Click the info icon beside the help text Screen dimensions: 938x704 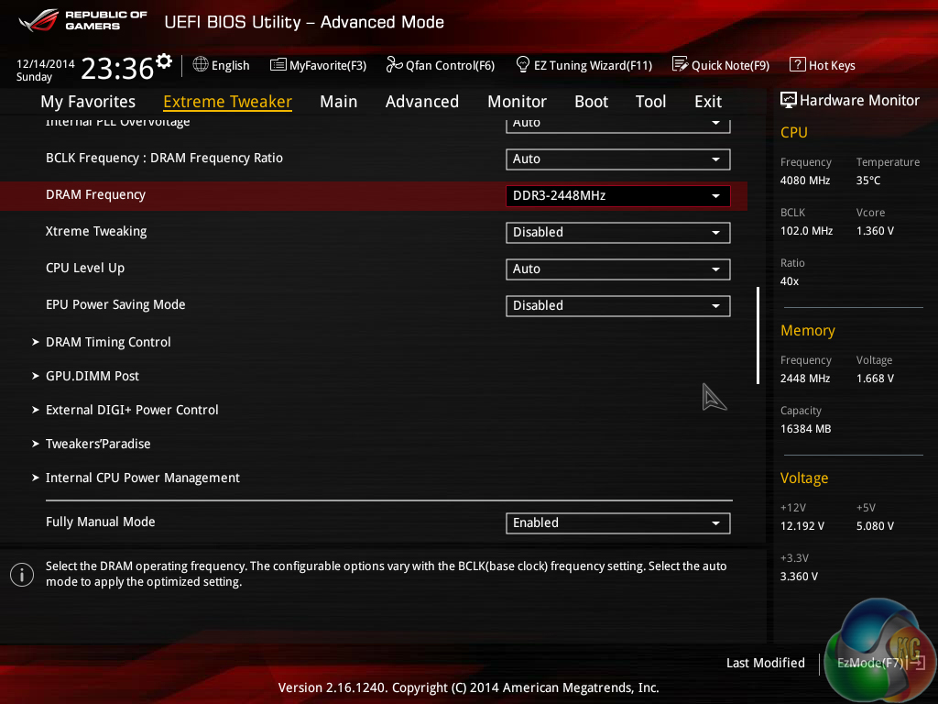coord(22,575)
